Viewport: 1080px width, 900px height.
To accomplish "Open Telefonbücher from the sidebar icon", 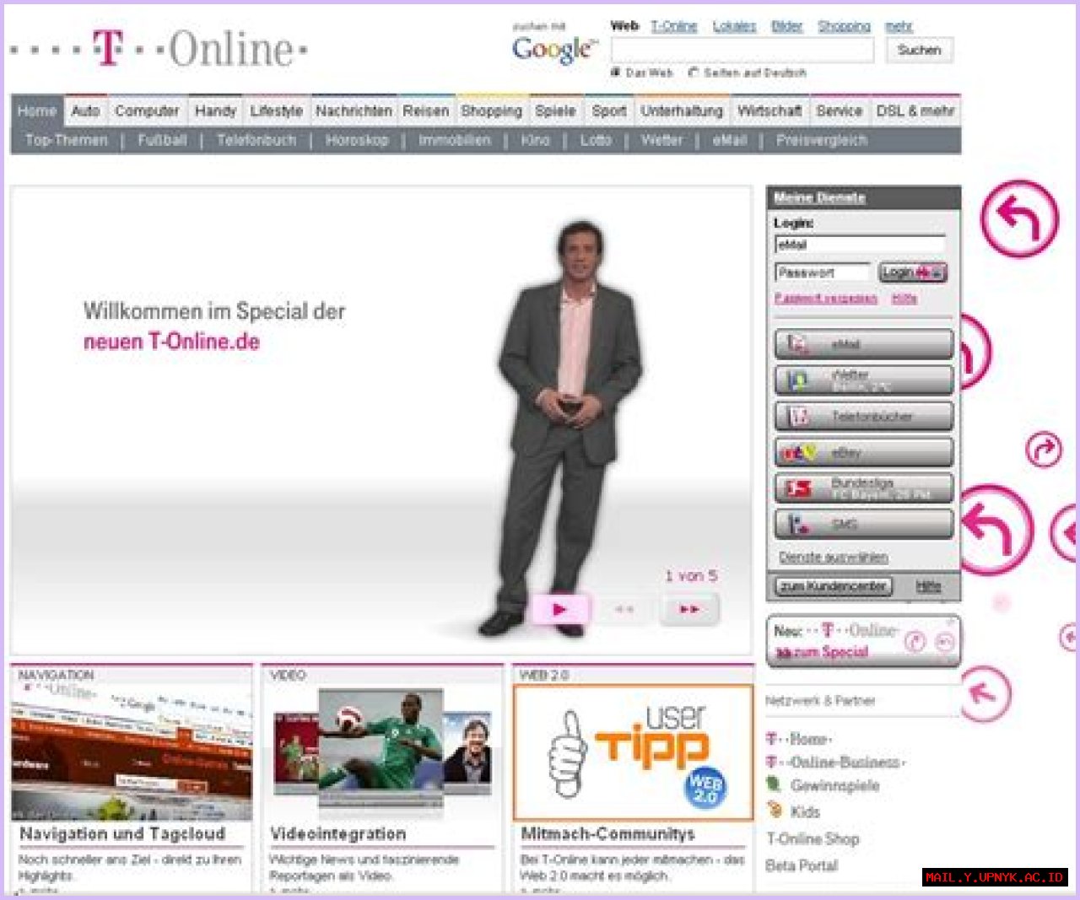I will click(x=861, y=416).
